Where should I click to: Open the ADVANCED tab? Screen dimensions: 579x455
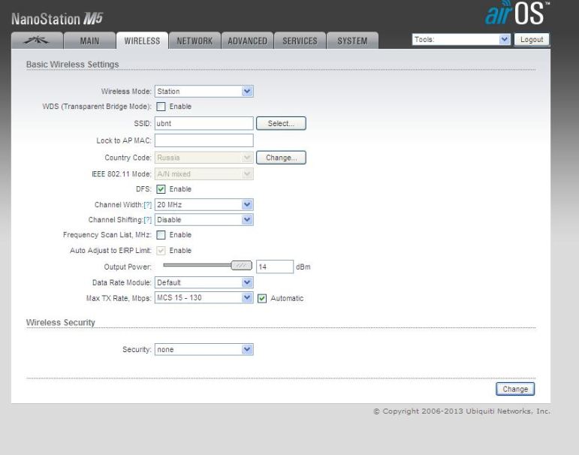click(x=247, y=41)
